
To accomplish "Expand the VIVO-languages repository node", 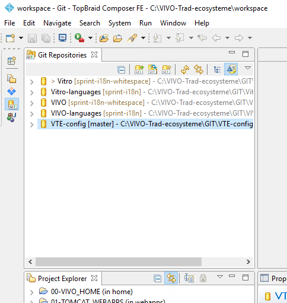I will coord(31,114).
